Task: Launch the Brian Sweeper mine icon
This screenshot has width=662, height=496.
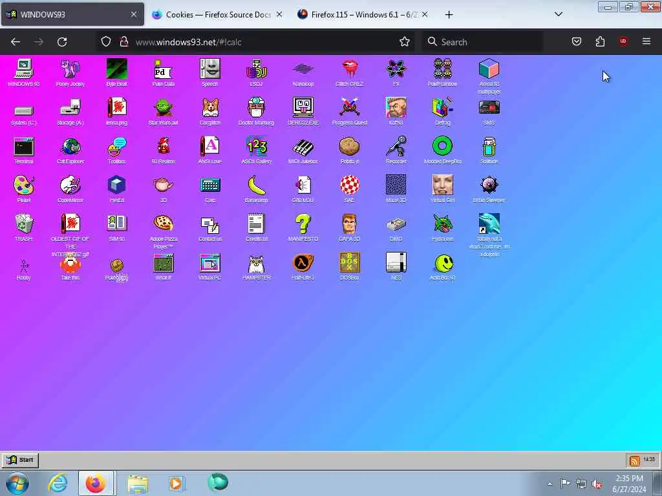Action: pyautogui.click(x=489, y=185)
